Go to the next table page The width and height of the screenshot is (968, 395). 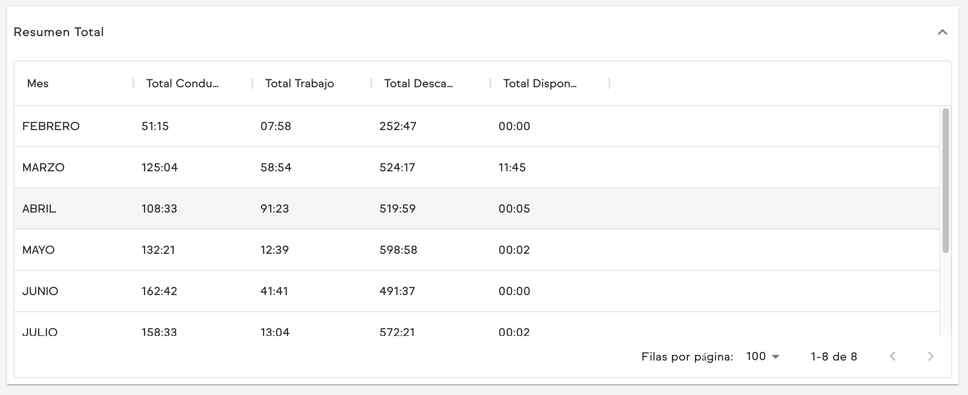click(x=930, y=357)
